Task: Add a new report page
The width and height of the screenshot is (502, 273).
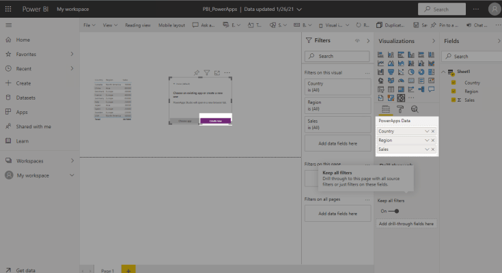Action: (x=128, y=270)
